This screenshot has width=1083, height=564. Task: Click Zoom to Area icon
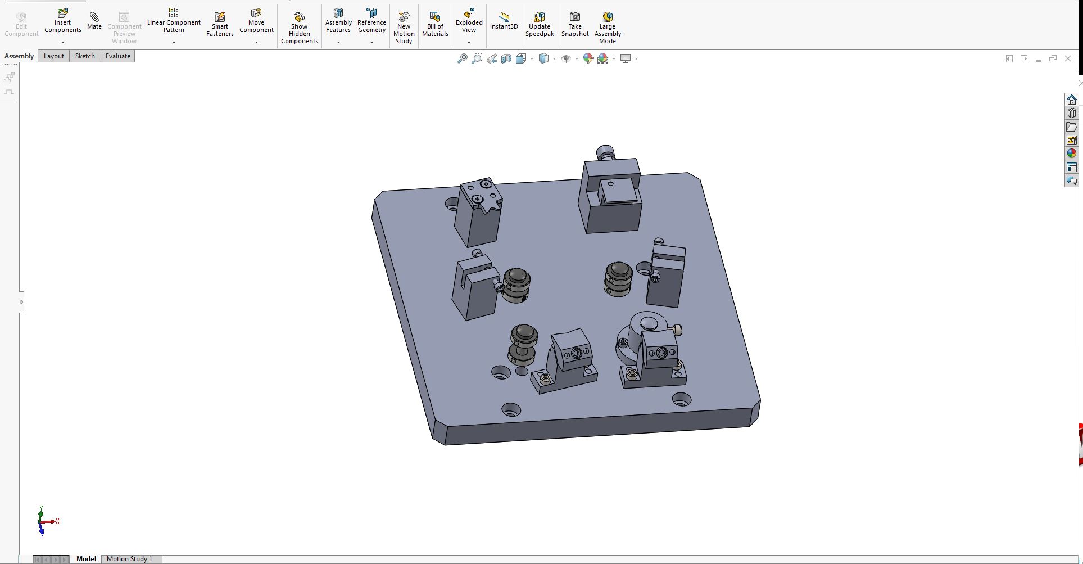(477, 58)
